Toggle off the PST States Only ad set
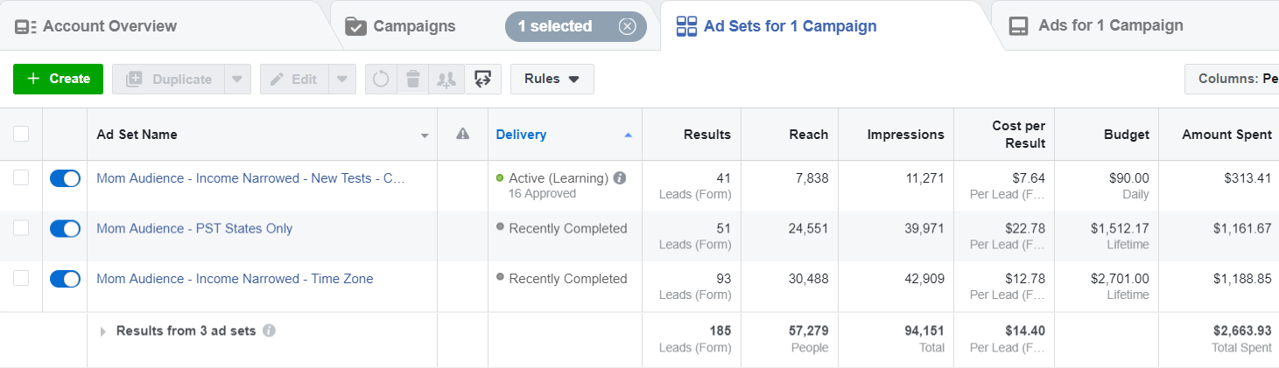This screenshot has width=1279, height=368. tap(65, 229)
